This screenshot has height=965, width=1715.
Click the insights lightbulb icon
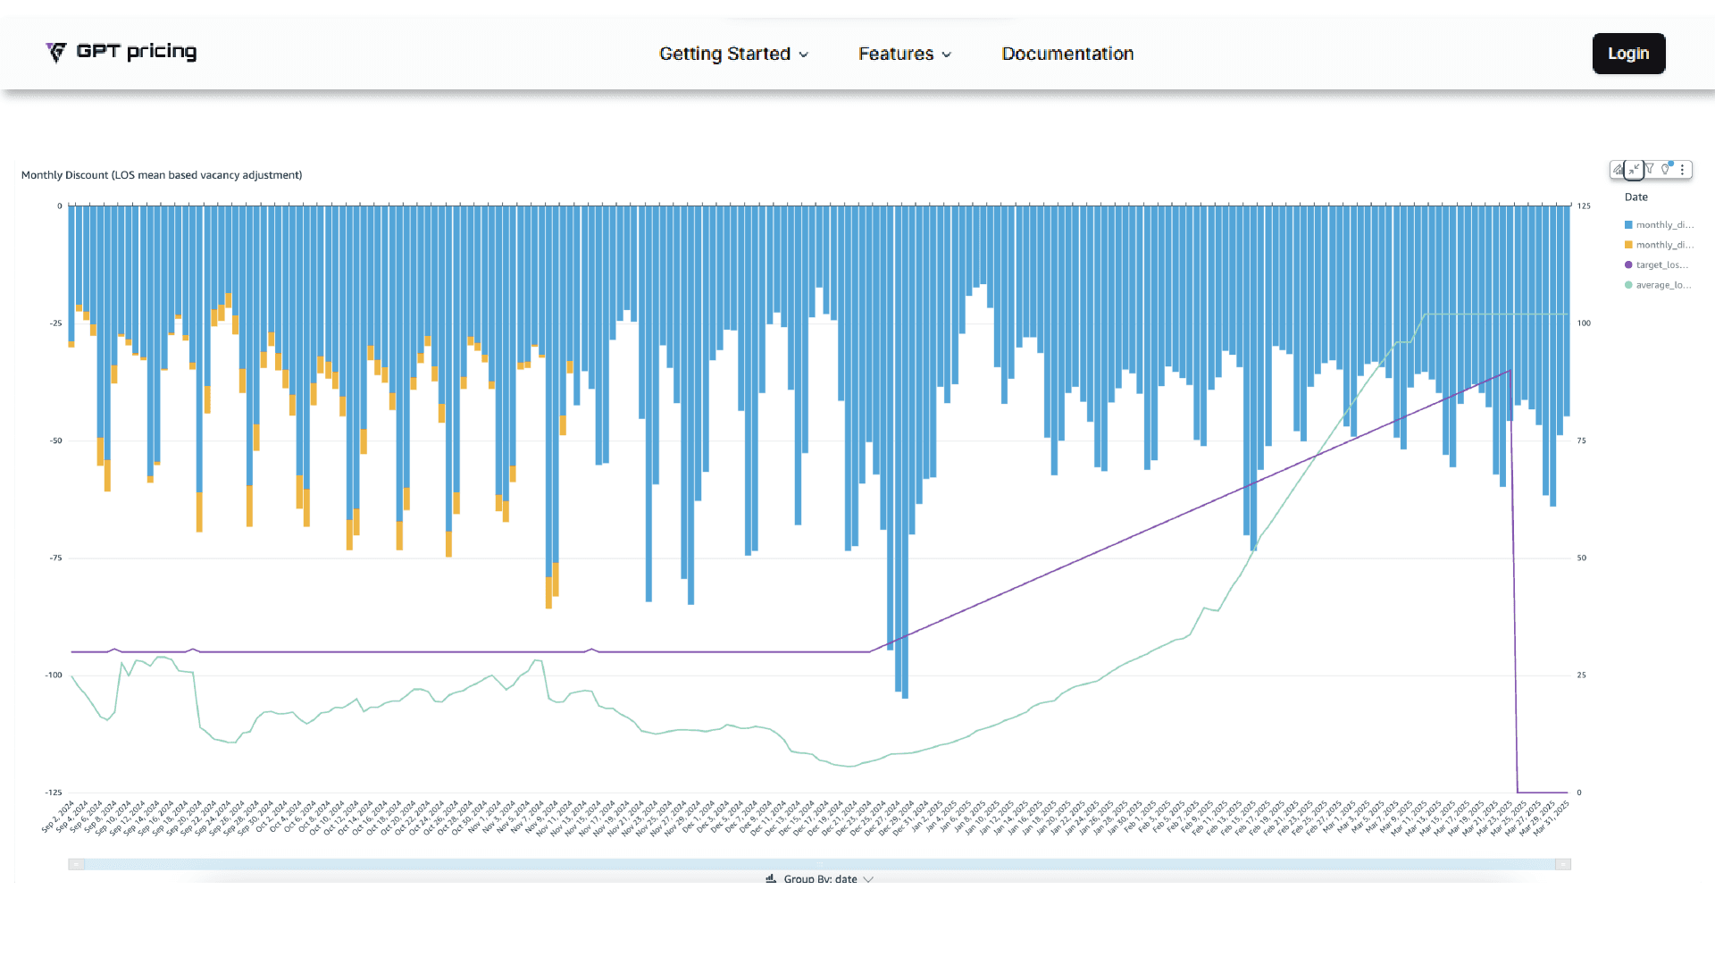(1666, 169)
